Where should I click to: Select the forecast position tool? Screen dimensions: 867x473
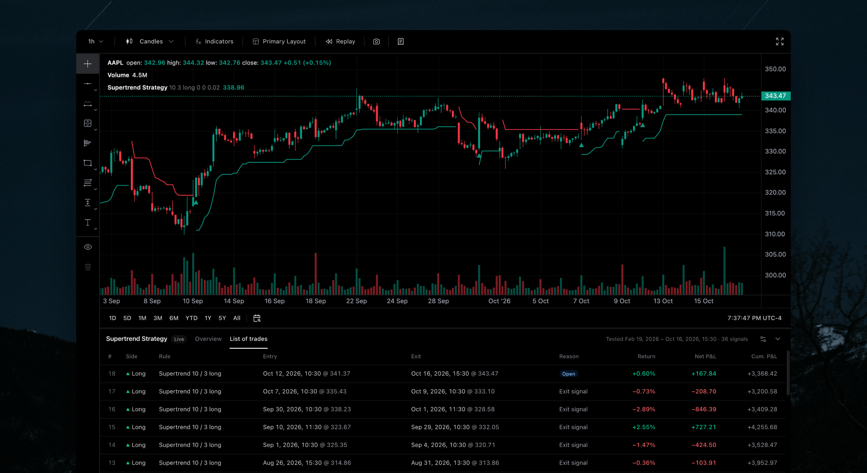click(x=88, y=123)
